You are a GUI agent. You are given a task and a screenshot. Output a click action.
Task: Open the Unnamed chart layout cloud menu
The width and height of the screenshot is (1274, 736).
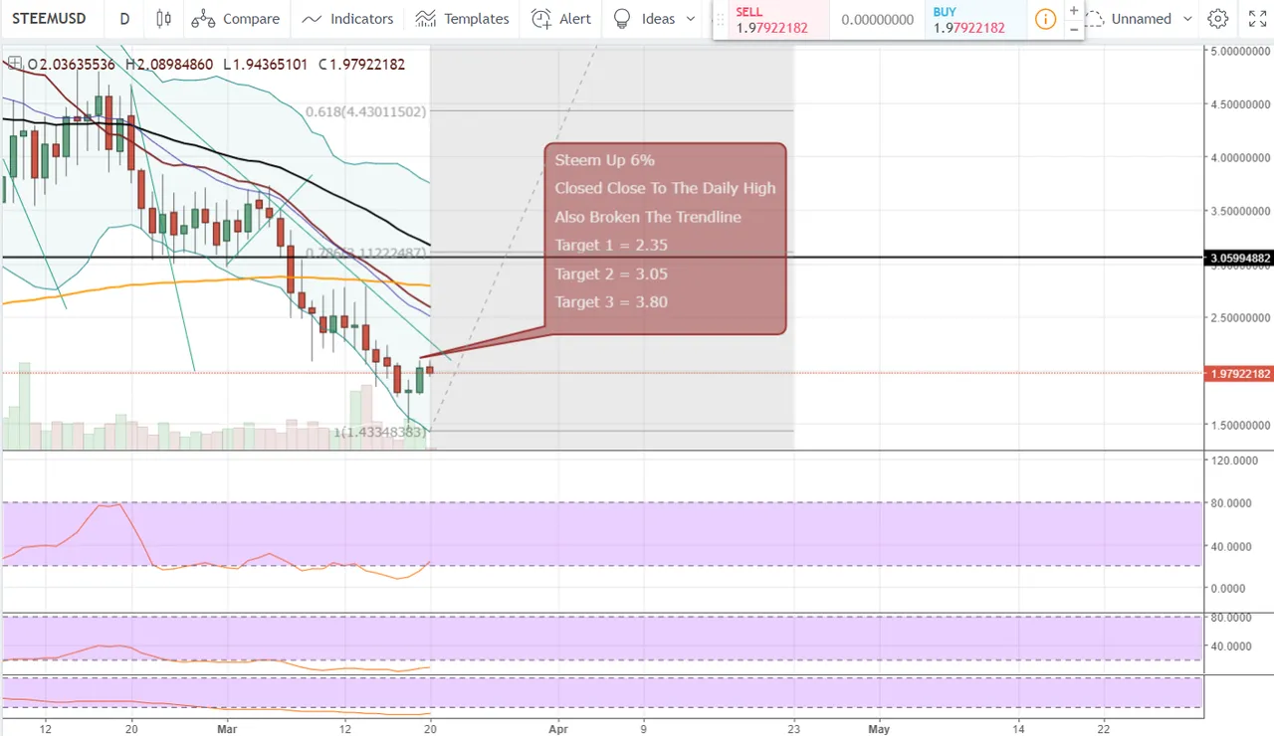pos(1129,18)
